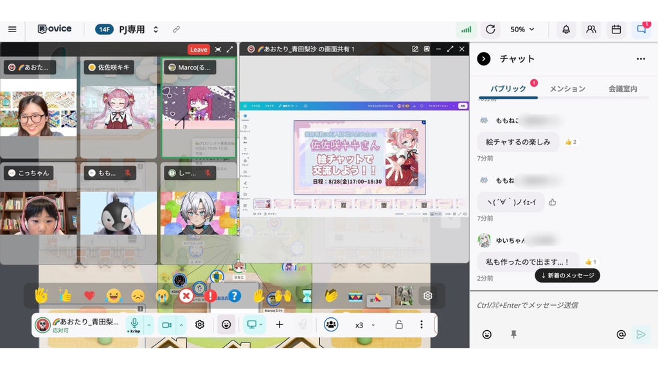Toggle the krisp microphone button

pyautogui.click(x=134, y=324)
